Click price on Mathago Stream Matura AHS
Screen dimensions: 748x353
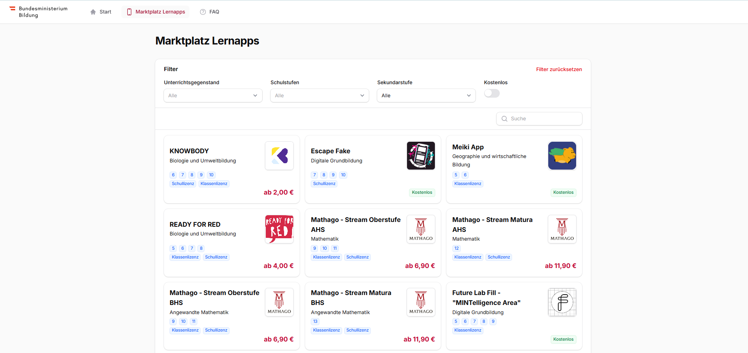(561, 266)
